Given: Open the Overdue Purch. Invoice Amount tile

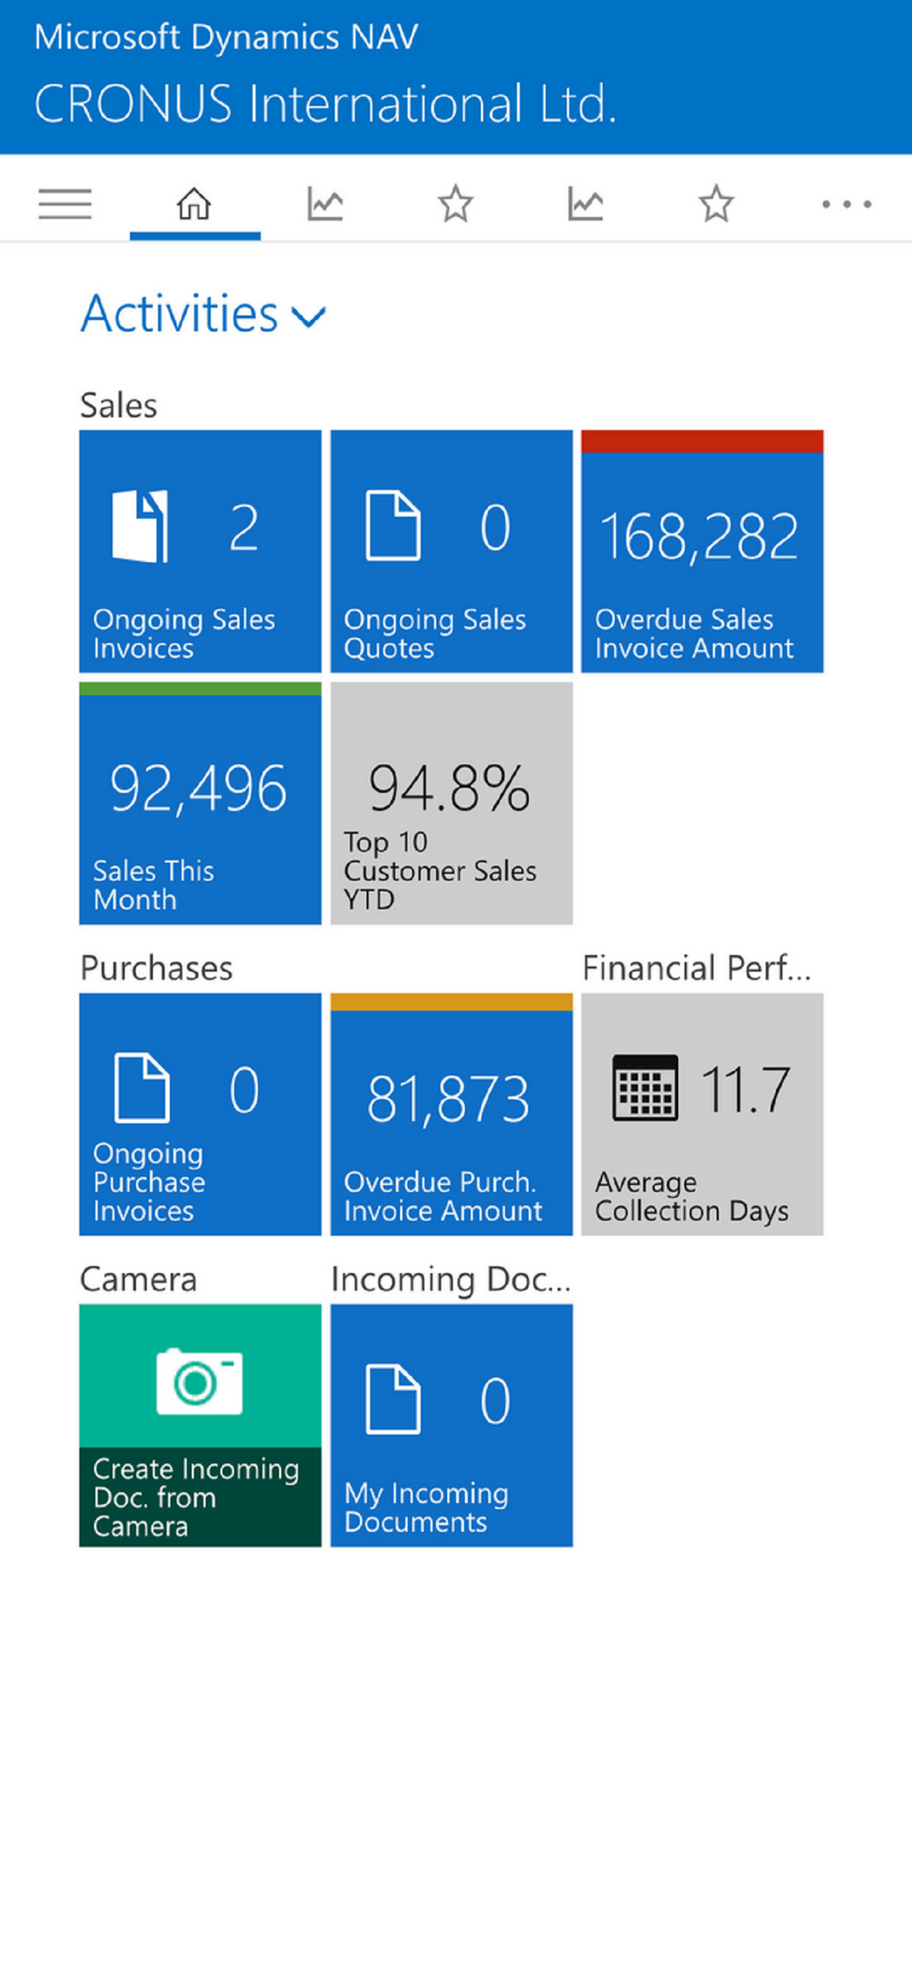Looking at the screenshot, I should pos(451,1114).
